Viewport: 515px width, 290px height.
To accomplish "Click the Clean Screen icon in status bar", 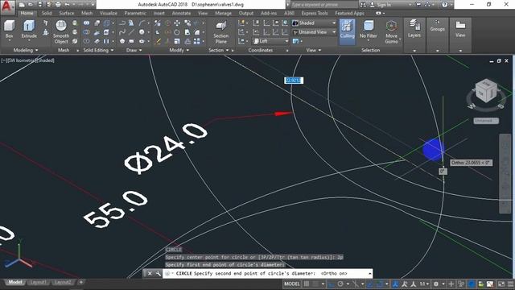I will tap(501, 284).
